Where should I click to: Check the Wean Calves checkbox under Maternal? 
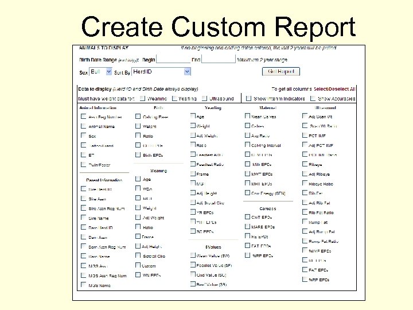[247, 116]
